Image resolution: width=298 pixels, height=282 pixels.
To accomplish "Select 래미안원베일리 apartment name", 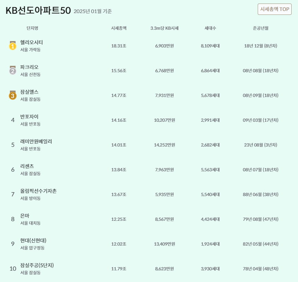I will pos(36,141).
